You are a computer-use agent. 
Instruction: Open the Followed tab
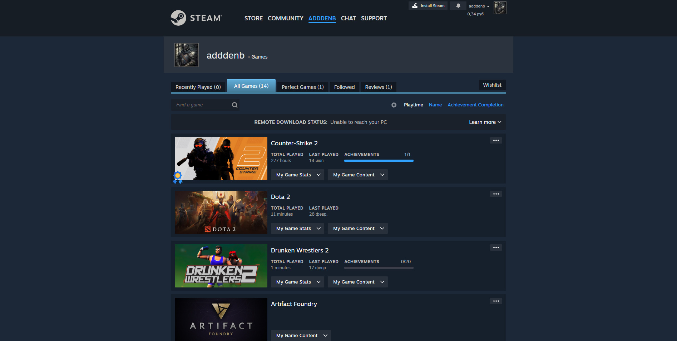(x=345, y=87)
